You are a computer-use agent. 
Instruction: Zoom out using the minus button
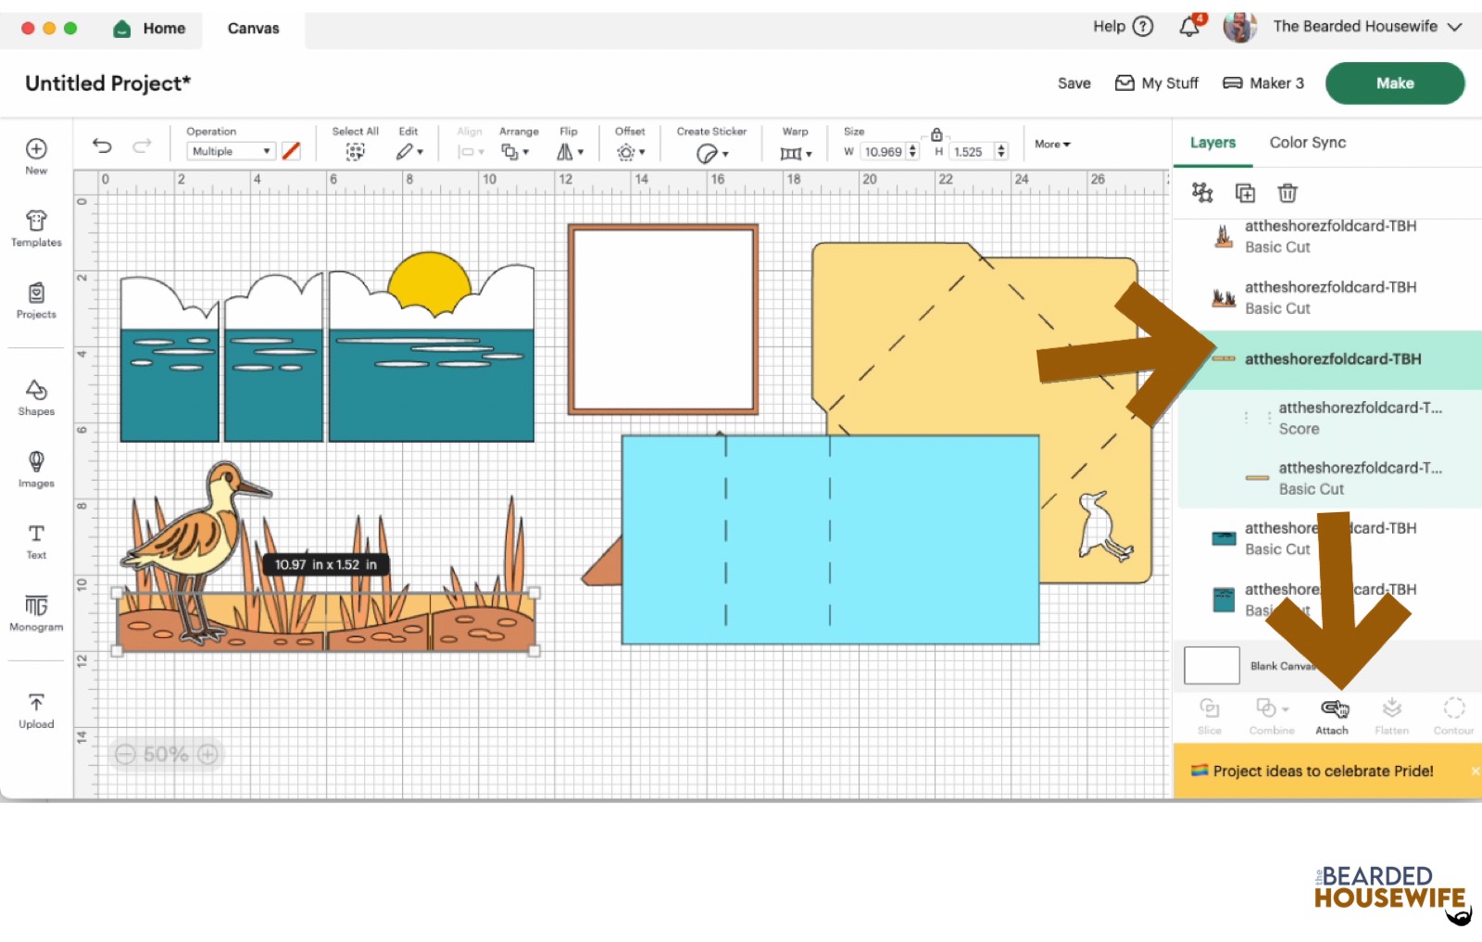(125, 754)
